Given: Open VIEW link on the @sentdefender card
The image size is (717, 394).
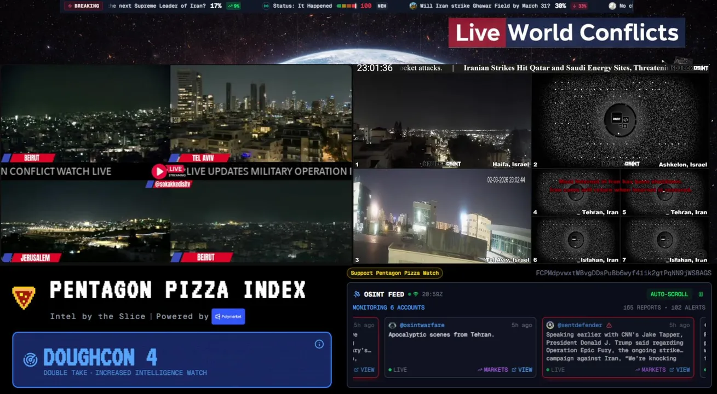Looking at the screenshot, I should [x=680, y=370].
